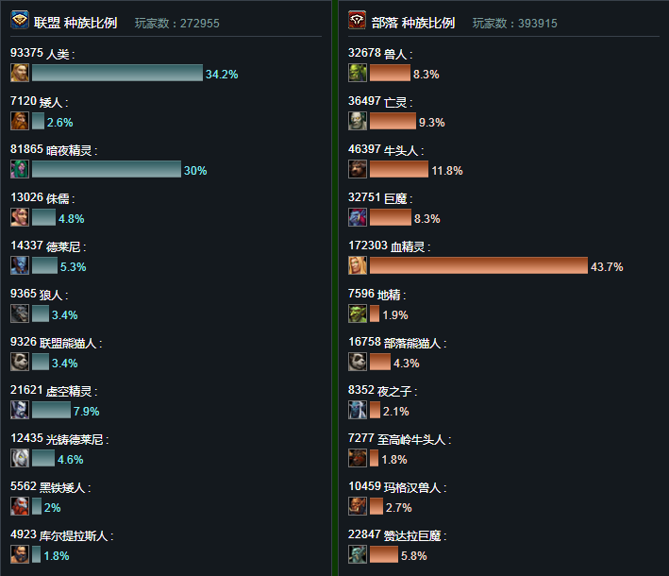This screenshot has width=669, height=576.
Task: Select the Human (人类) race portrait
Action: click(20, 73)
